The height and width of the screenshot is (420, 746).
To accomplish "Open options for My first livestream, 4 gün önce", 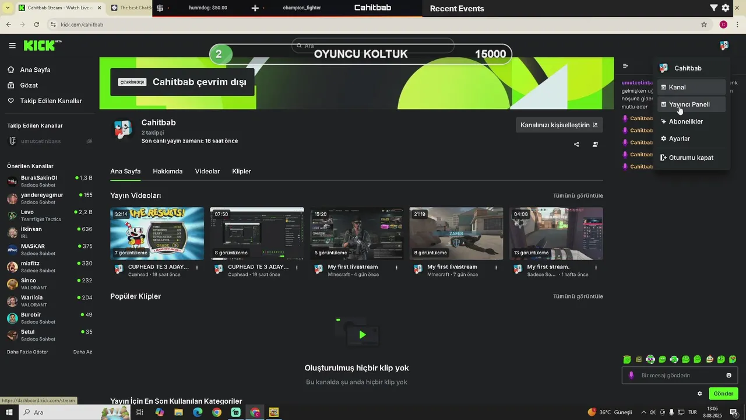I will pyautogui.click(x=397, y=268).
